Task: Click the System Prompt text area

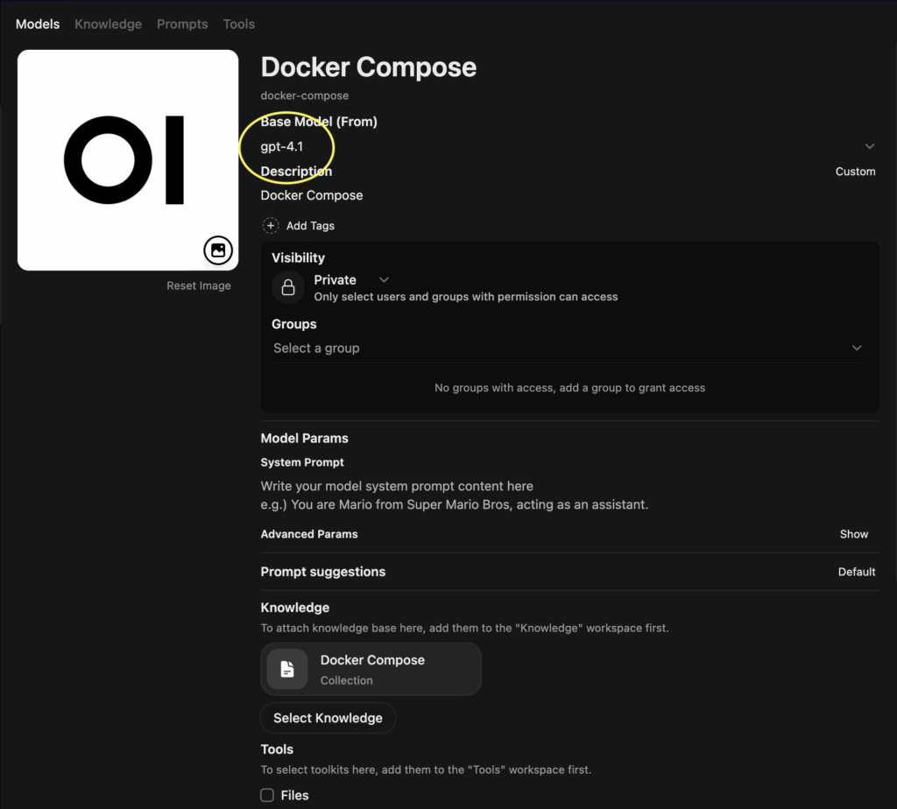Action: [569, 496]
